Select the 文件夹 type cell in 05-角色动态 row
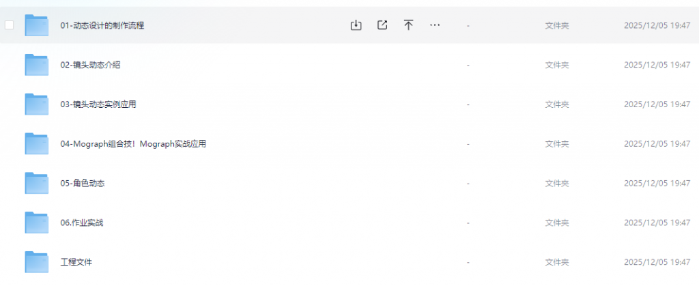The height and width of the screenshot is (286, 699). coord(557,184)
